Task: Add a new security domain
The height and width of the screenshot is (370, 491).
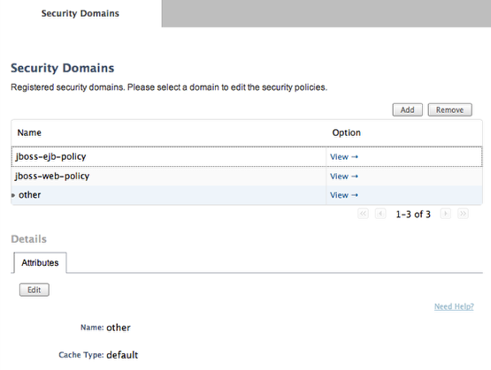Action: pyautogui.click(x=407, y=110)
